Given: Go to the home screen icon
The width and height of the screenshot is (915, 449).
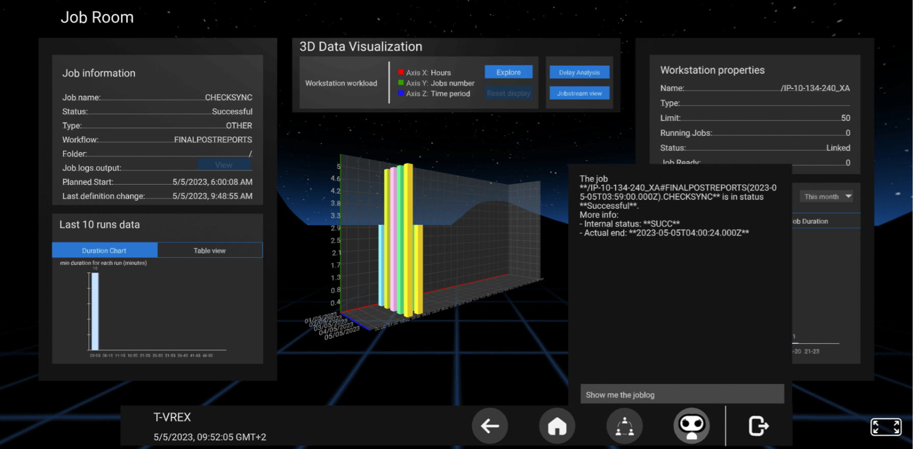Looking at the screenshot, I should [x=557, y=426].
